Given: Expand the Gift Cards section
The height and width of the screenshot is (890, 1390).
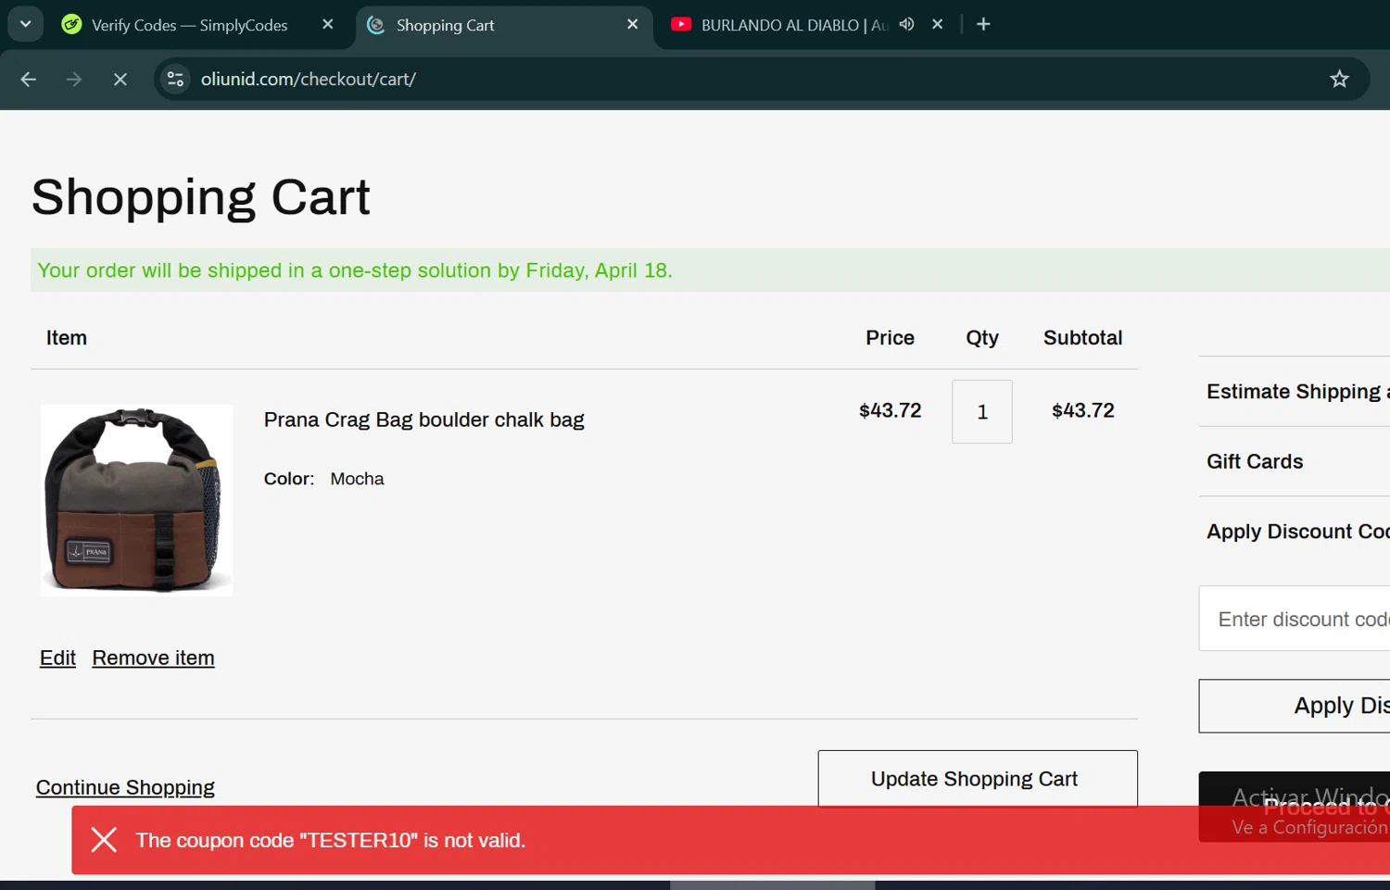Looking at the screenshot, I should tap(1295, 461).
